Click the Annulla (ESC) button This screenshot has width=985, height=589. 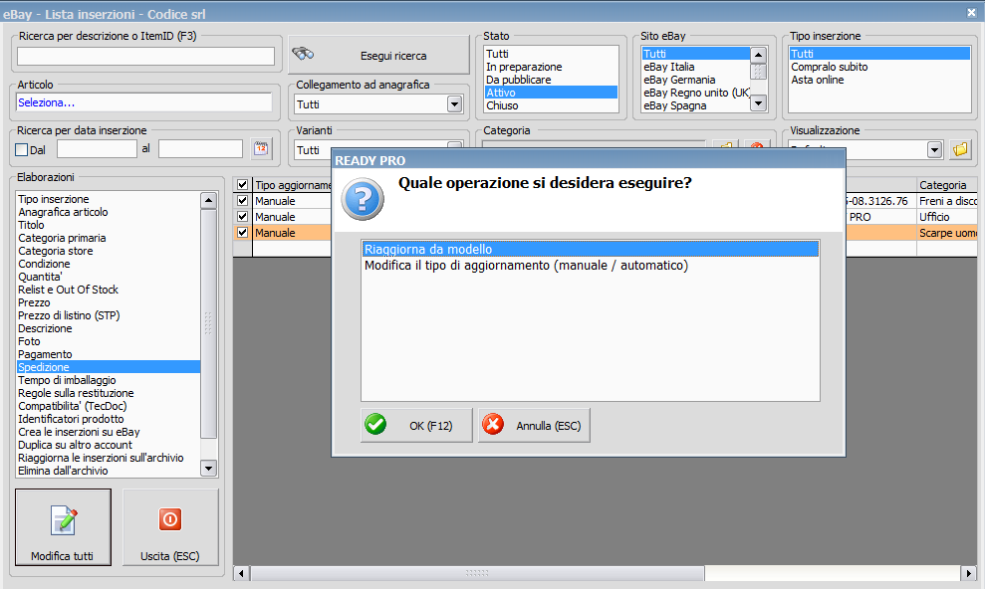tap(534, 425)
